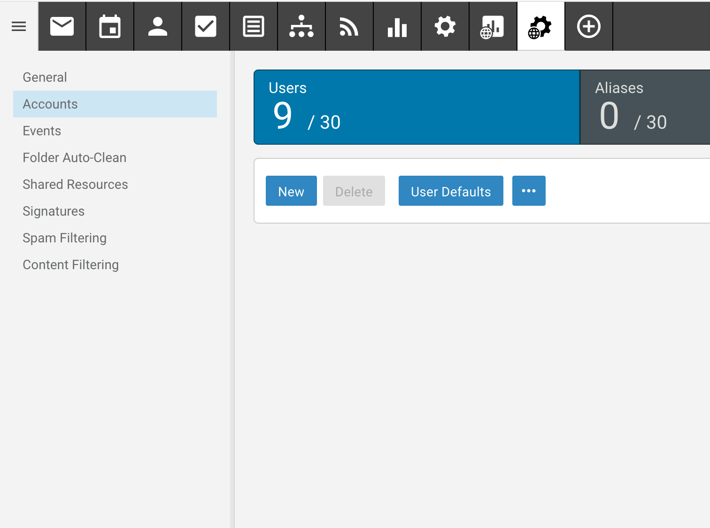Open General in the sidebar
Screen dimensions: 710x528
[45, 77]
